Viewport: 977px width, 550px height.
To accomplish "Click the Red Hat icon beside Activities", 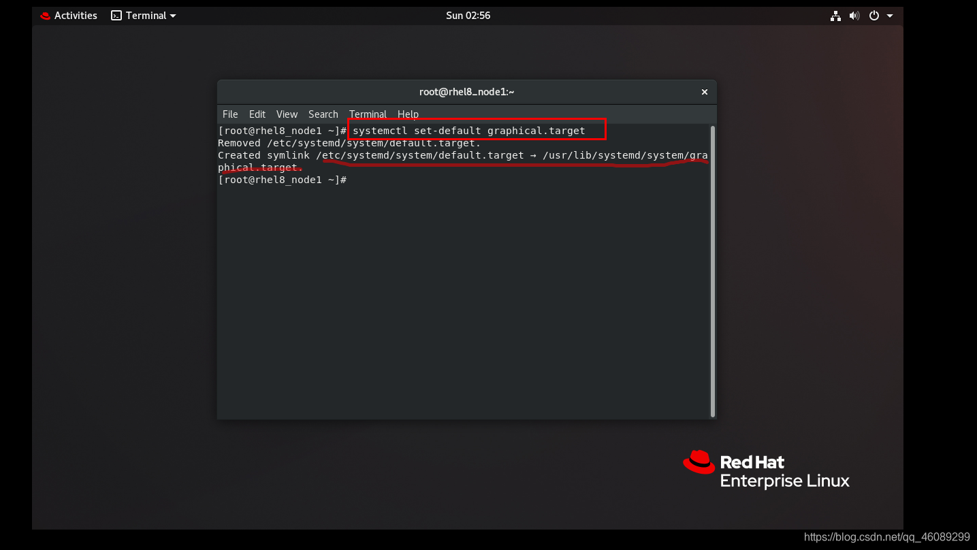I will [46, 16].
